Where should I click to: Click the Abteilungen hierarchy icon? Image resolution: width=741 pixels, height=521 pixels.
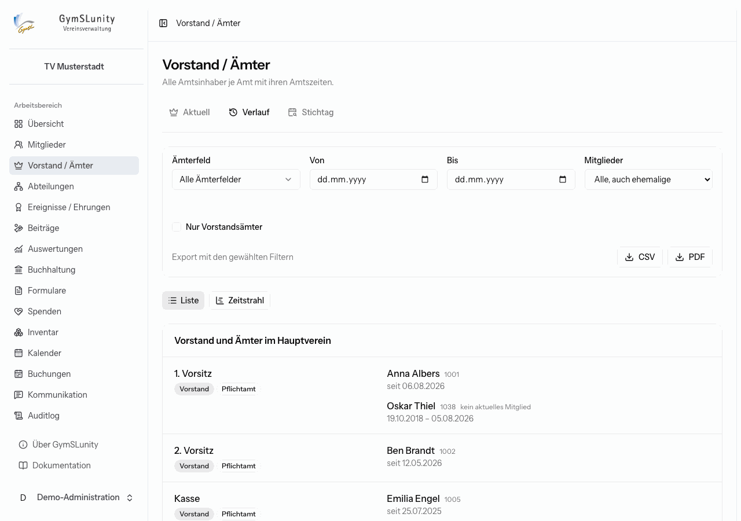click(x=19, y=186)
